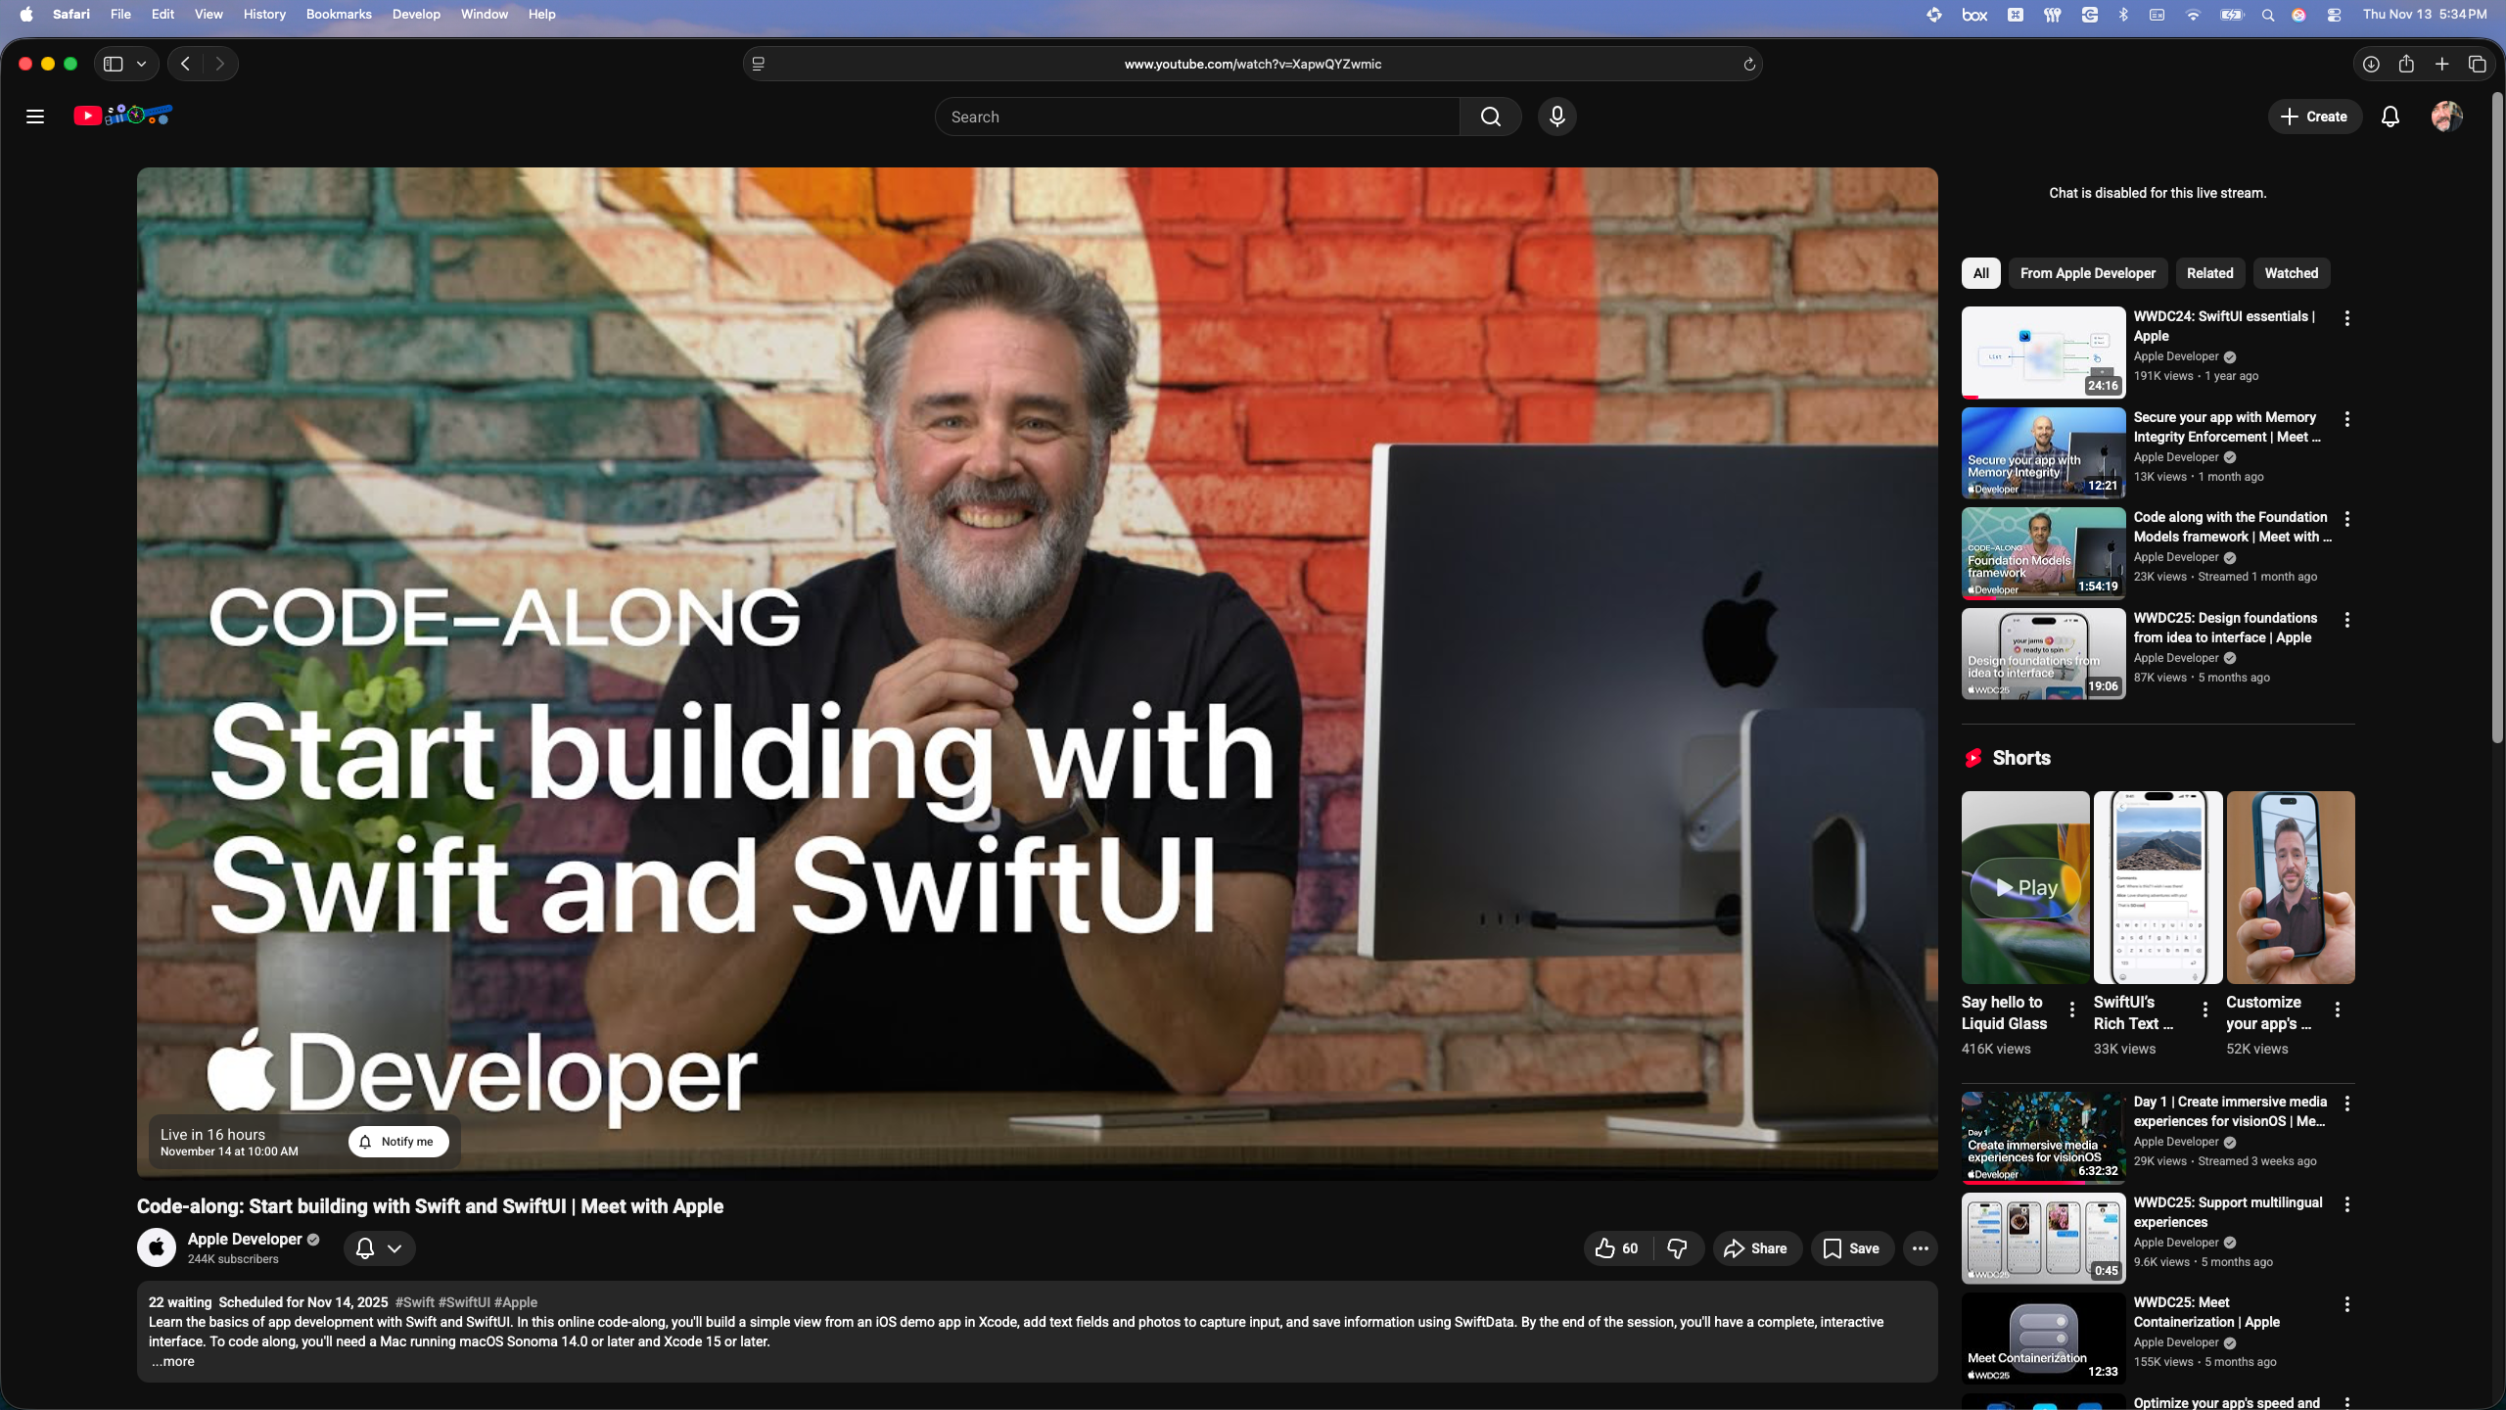
Task: Click the dislike thumbs down icon
Action: tap(1677, 1248)
